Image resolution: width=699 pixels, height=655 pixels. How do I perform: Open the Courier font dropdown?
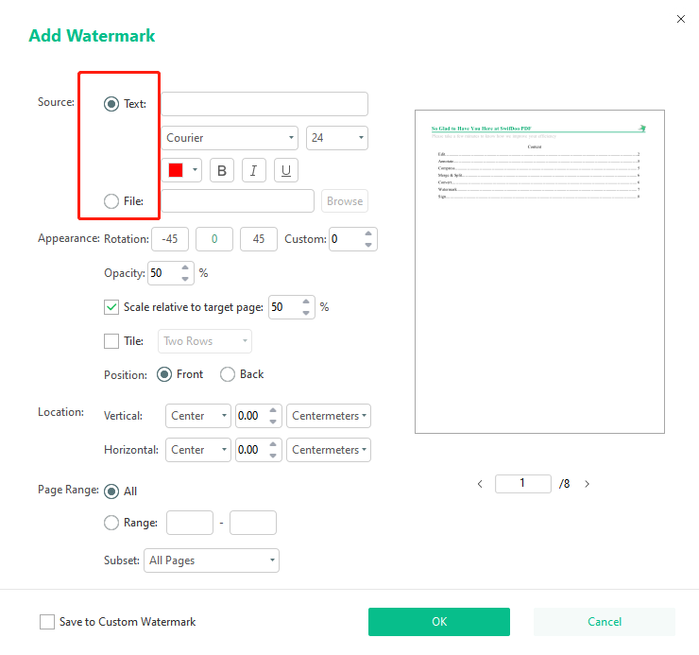230,138
